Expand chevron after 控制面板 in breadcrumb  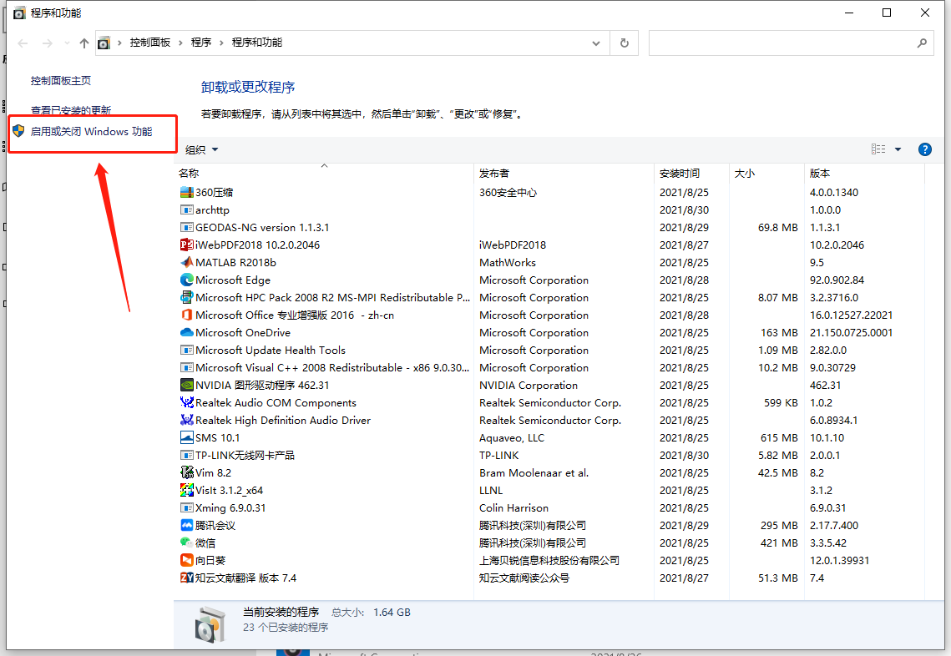coord(180,43)
